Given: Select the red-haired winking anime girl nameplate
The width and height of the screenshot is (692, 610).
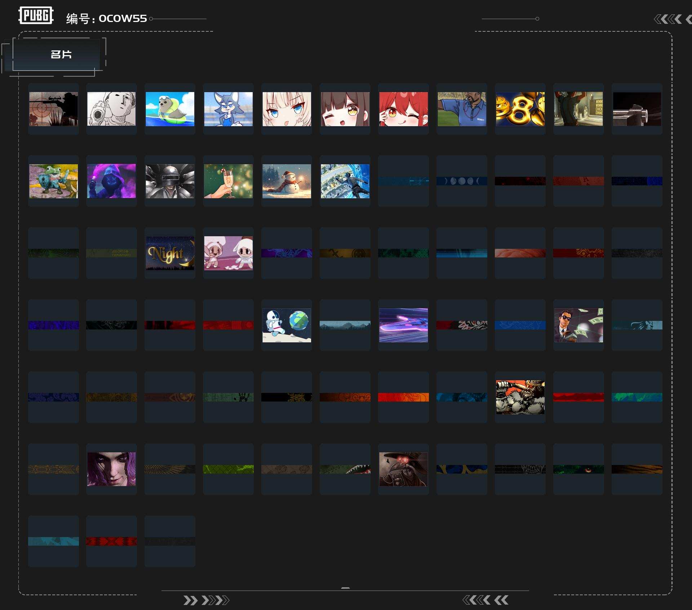Looking at the screenshot, I should coord(403,109).
